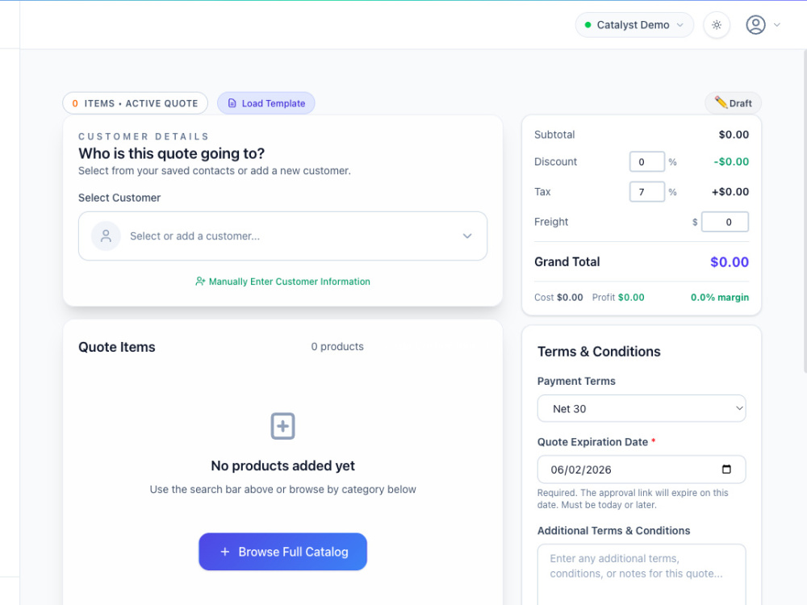This screenshot has width=807, height=605.
Task: Click the Cost $0.00 text
Action: (558, 298)
